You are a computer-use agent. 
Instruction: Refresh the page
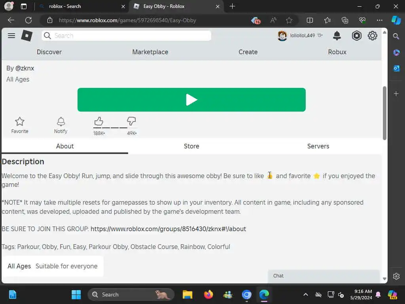click(x=28, y=20)
